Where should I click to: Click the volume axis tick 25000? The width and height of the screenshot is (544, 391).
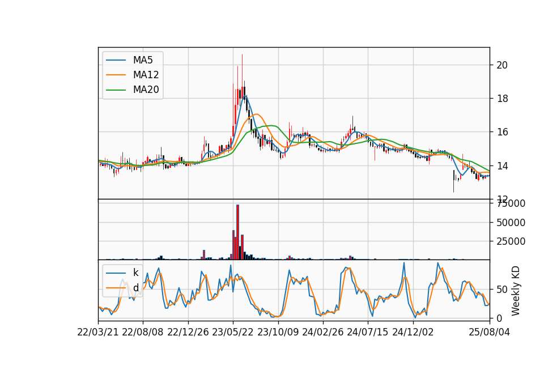click(x=511, y=241)
